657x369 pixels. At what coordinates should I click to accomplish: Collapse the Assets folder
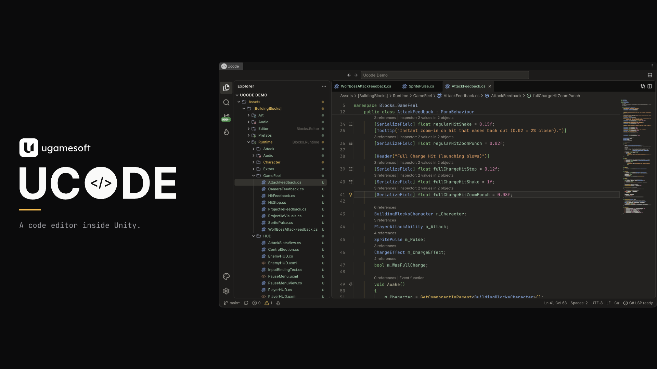coord(239,102)
